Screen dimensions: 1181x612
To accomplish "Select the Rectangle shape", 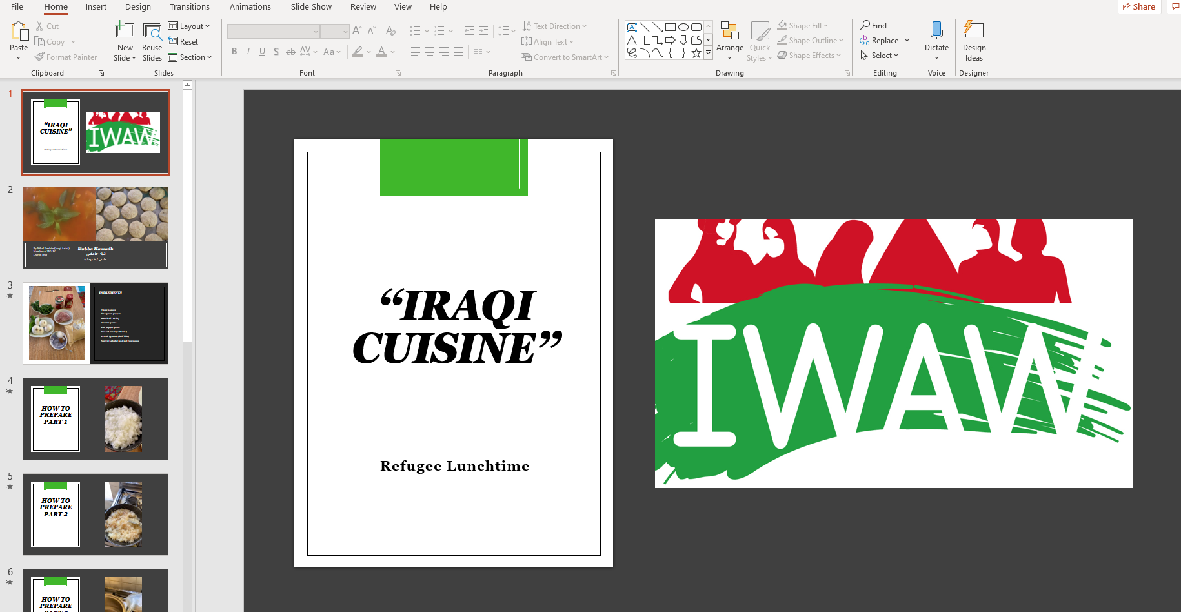I will pos(671,27).
